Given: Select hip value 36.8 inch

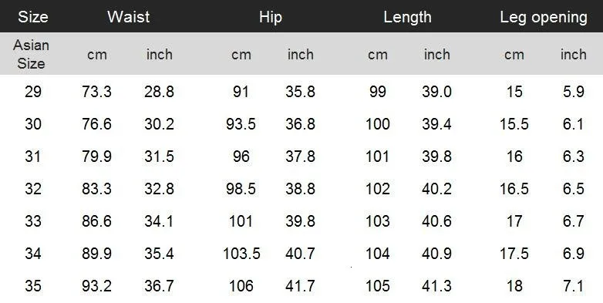Looking at the screenshot, I should pyautogui.click(x=301, y=124).
